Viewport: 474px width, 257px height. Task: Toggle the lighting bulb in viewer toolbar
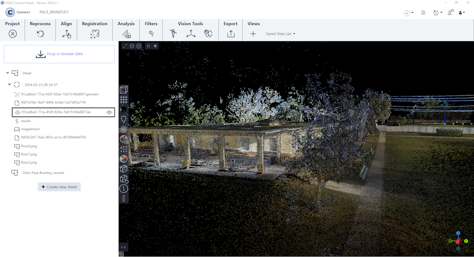[x=124, y=119]
